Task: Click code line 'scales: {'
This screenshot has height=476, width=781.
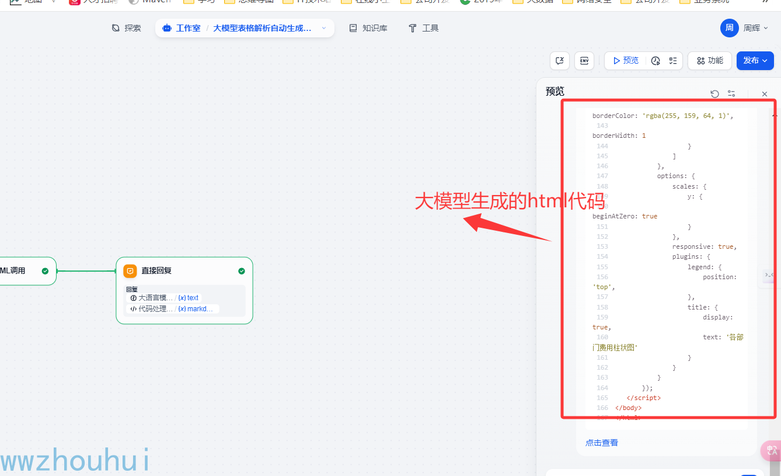Action: (x=689, y=186)
